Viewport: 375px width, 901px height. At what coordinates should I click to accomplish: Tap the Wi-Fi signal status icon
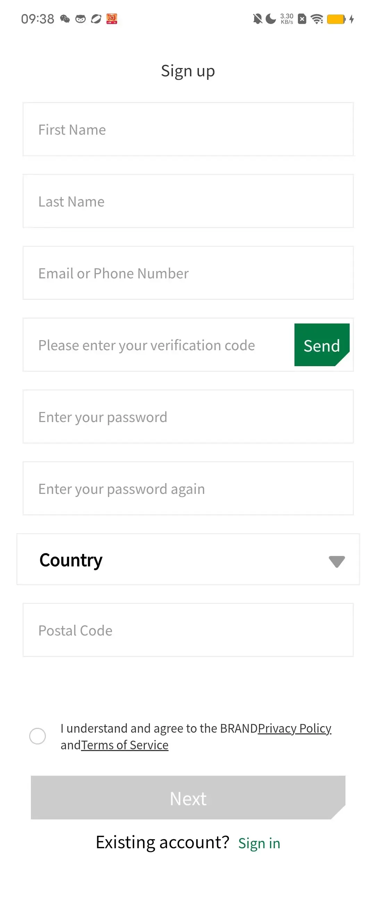(317, 19)
